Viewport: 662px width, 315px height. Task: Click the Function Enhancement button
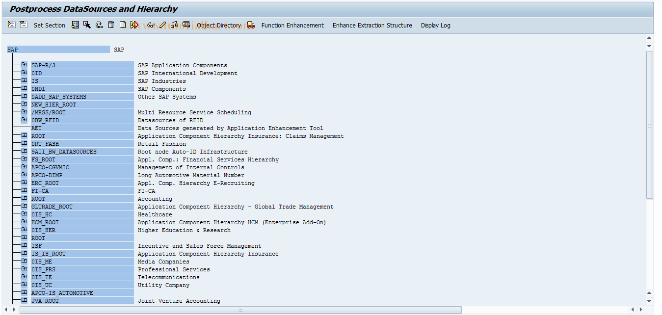click(x=292, y=26)
